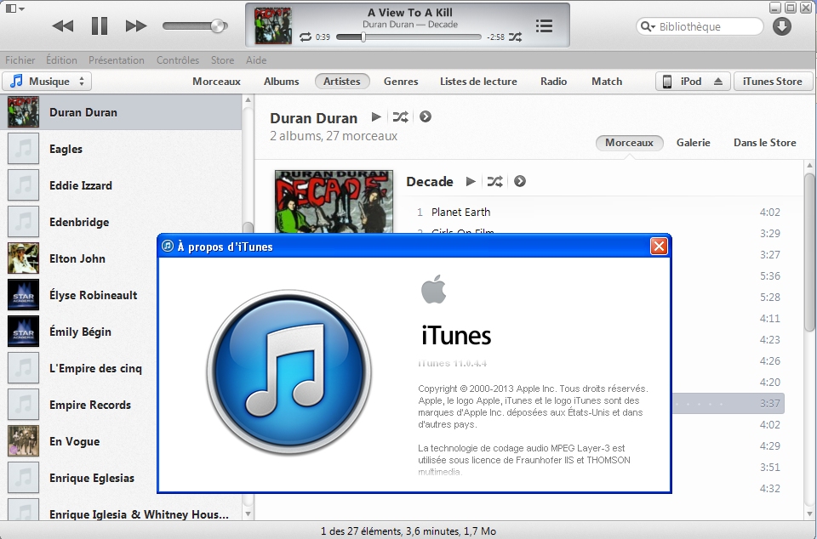
Task: Select Eddie Izzard in the artist list
Action: click(121, 185)
